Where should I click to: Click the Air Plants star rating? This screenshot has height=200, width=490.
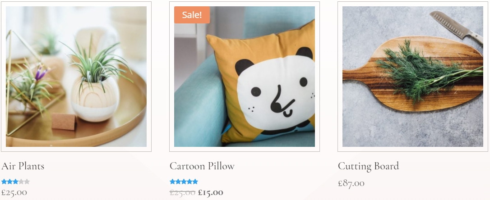tap(15, 182)
